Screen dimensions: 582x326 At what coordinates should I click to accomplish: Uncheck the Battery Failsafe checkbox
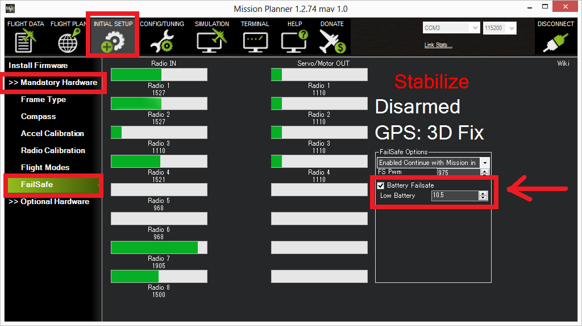(x=381, y=185)
